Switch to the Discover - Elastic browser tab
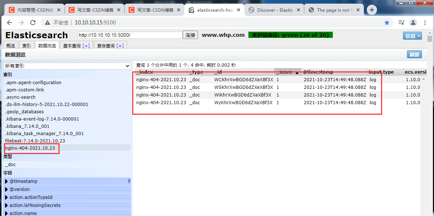The width and height of the screenshot is (434, 216). point(274,10)
